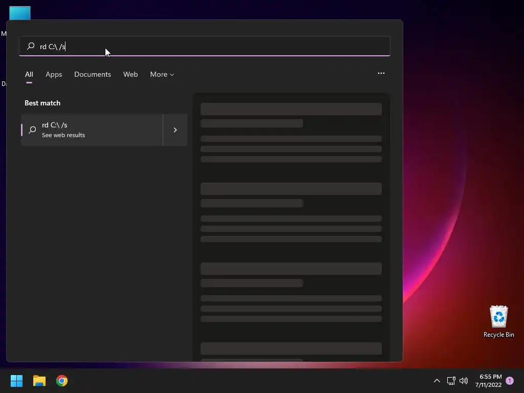Open the Windows Start menu
The width and height of the screenshot is (524, 393).
(x=16, y=381)
